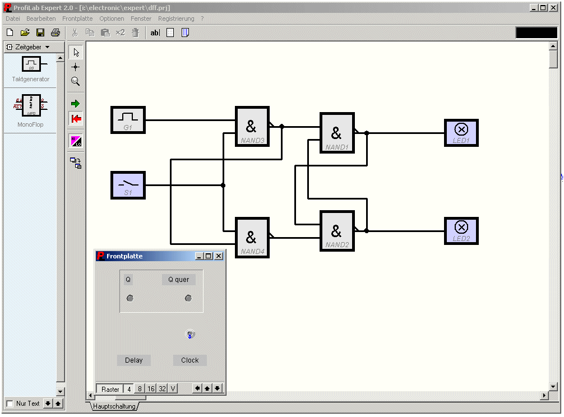This screenshot has height=417, width=564.
Task: Open the Frontplatte menu
Action: pos(77,18)
